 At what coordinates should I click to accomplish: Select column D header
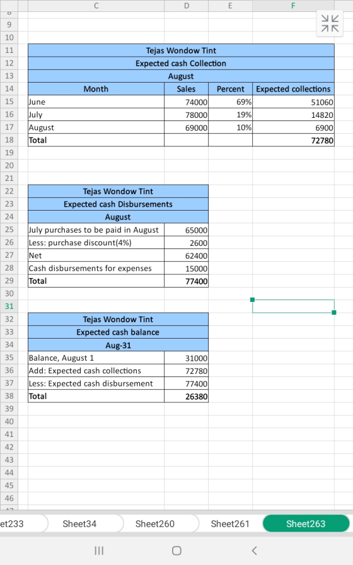[186, 6]
